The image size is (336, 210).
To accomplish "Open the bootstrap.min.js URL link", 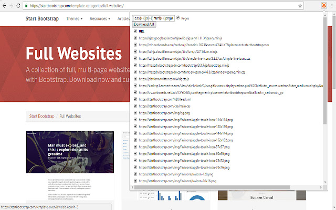I will (184, 65).
